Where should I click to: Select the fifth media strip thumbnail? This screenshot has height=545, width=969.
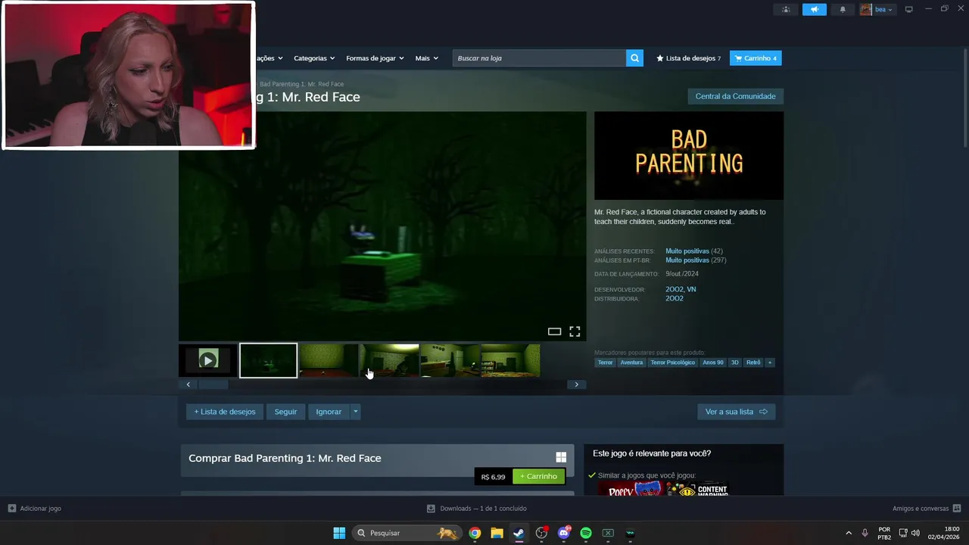tap(450, 360)
